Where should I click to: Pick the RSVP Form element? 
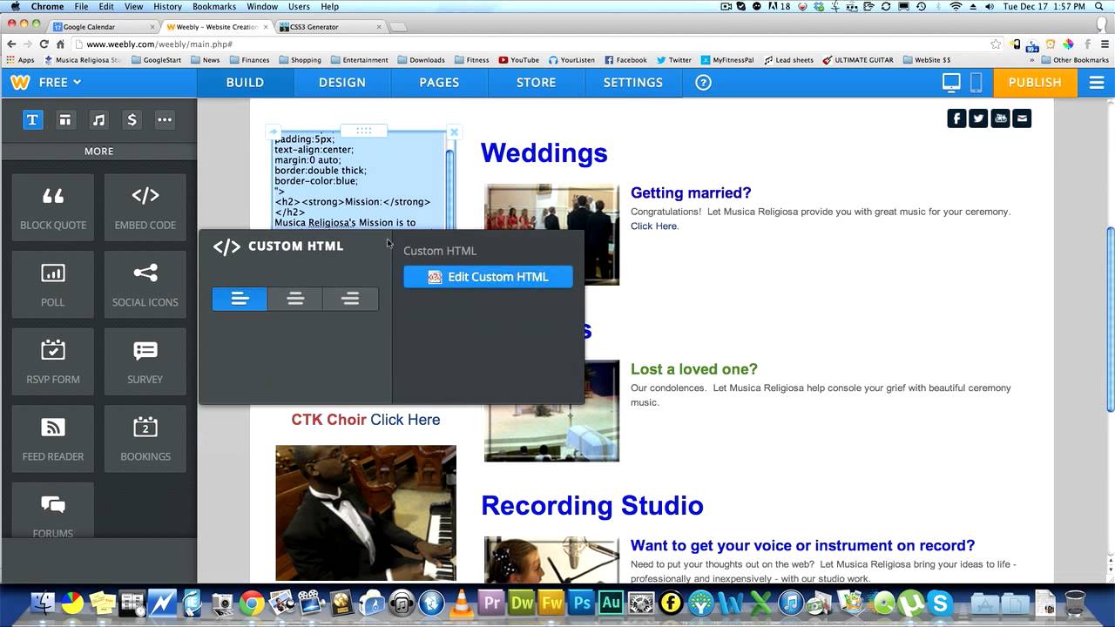pyautogui.click(x=53, y=362)
